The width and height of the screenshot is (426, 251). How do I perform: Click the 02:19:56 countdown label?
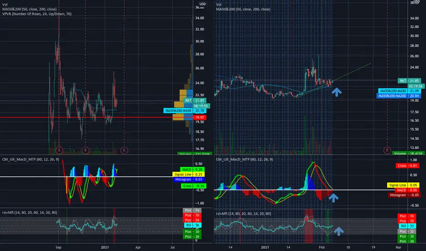[416, 86]
